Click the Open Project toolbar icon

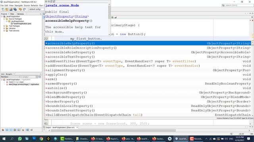11,9
